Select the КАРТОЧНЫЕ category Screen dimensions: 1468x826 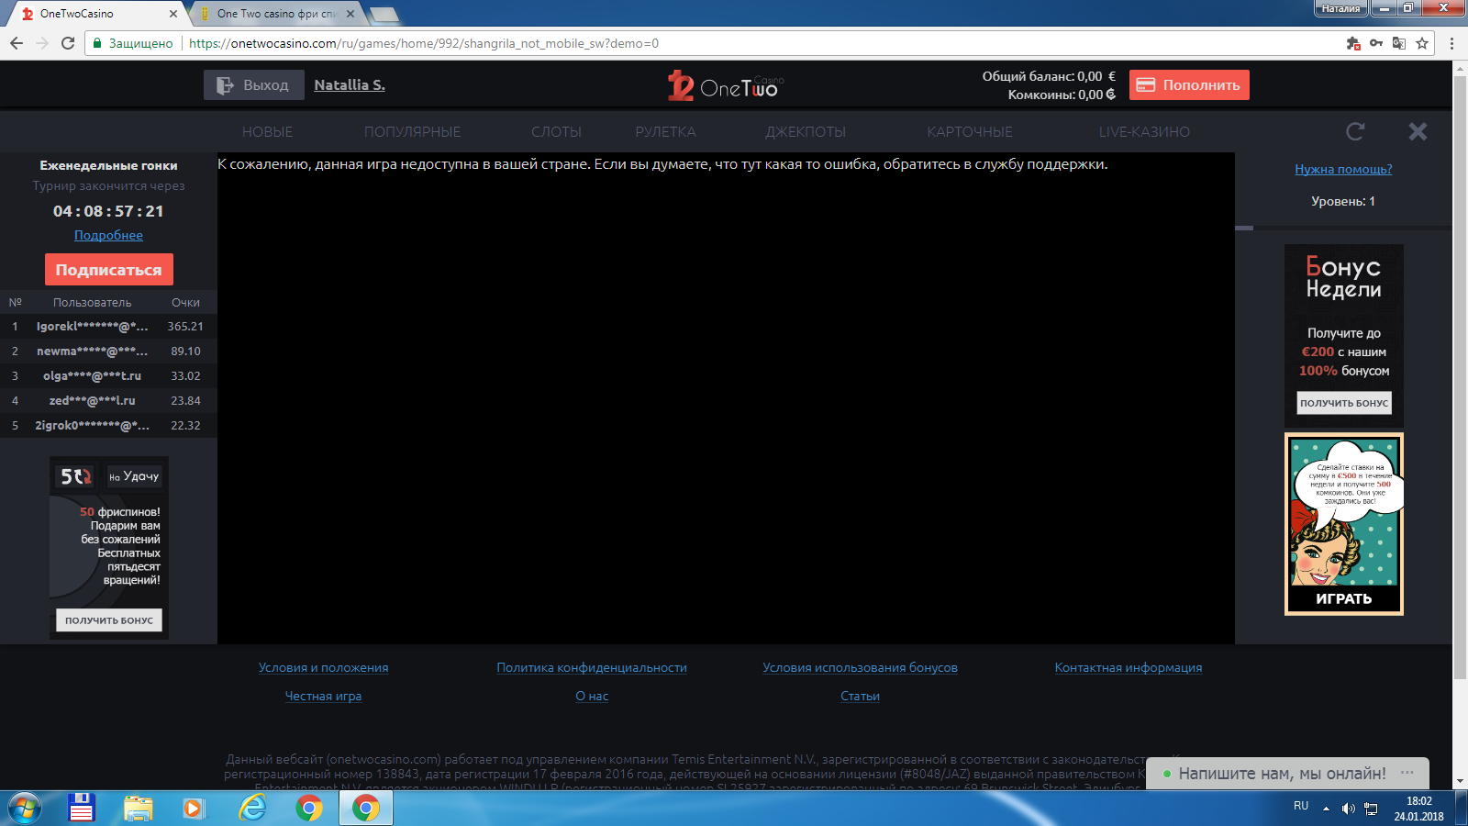coord(970,132)
